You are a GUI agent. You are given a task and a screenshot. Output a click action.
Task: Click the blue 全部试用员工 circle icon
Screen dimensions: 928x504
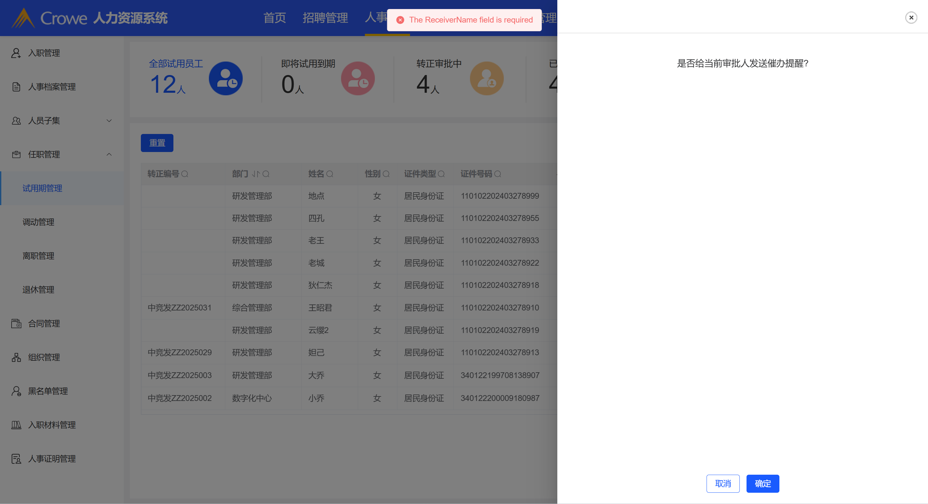pos(226,79)
